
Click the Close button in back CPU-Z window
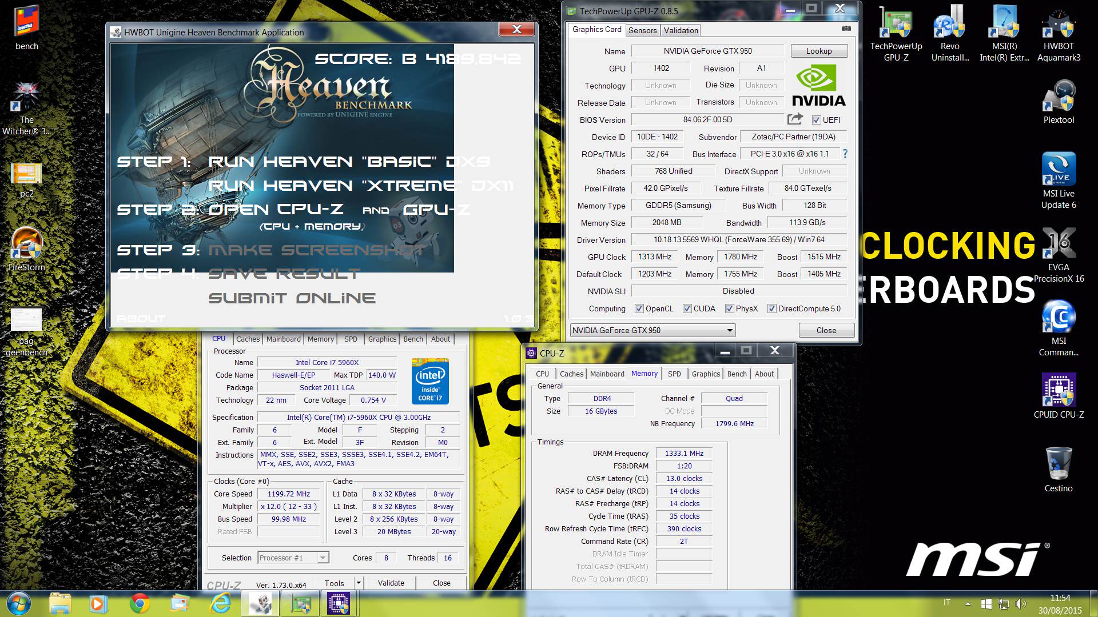[441, 583]
